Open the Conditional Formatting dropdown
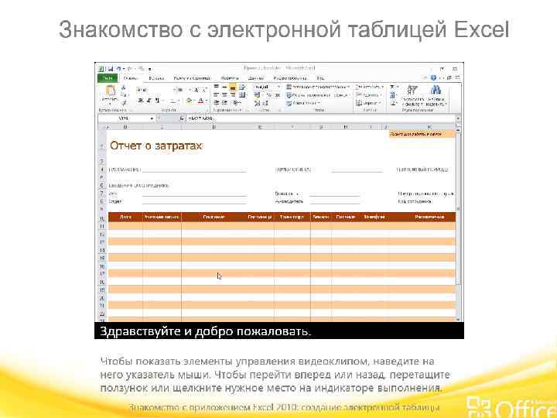 (318, 87)
